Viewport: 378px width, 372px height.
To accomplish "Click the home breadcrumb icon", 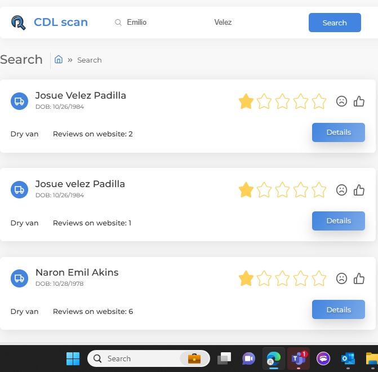I will pyautogui.click(x=58, y=60).
